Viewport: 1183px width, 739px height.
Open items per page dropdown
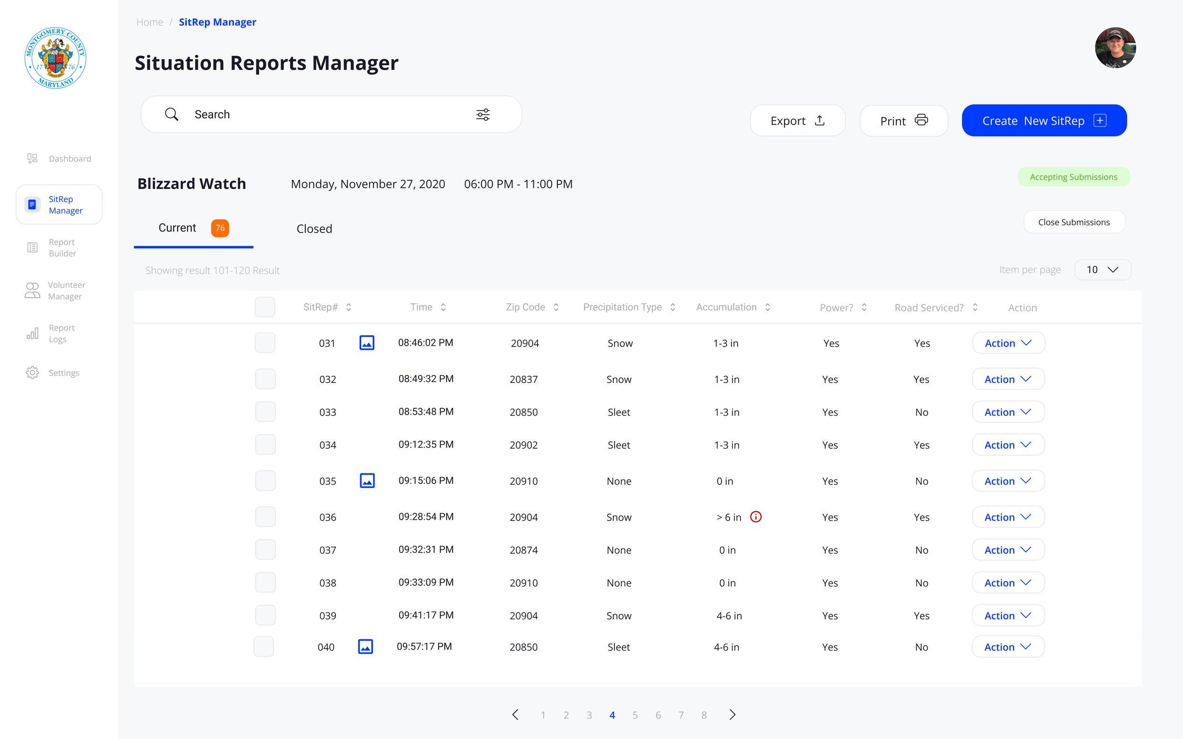[x=1102, y=270]
